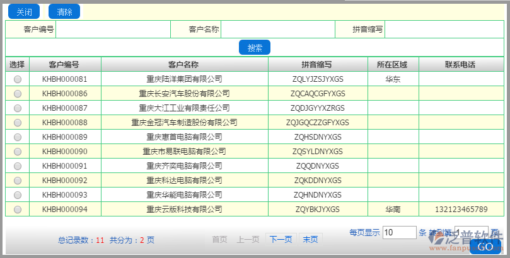Jump to last page via 末页

click(310, 240)
